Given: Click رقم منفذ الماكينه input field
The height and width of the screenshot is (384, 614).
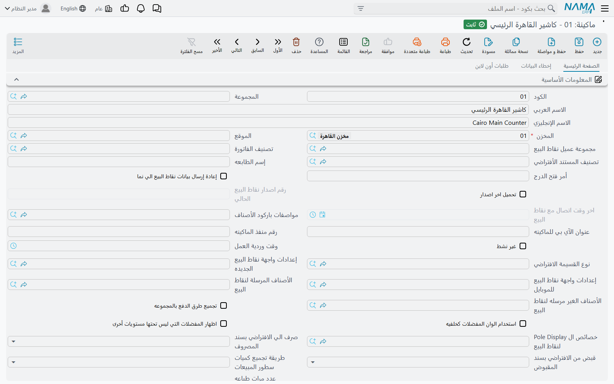Looking at the screenshot, I should [x=119, y=232].
